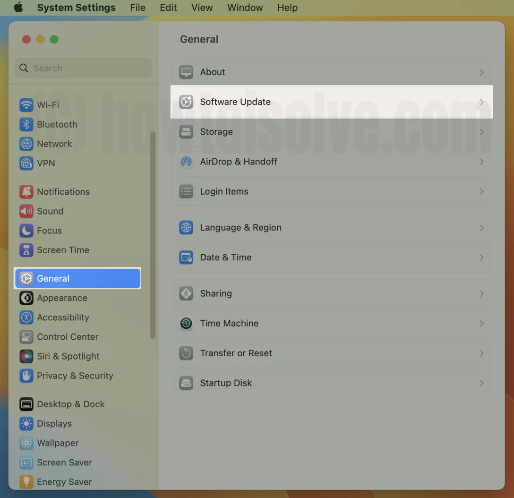The height and width of the screenshot is (498, 514).
Task: Click the About computer icon
Action: pyautogui.click(x=186, y=72)
